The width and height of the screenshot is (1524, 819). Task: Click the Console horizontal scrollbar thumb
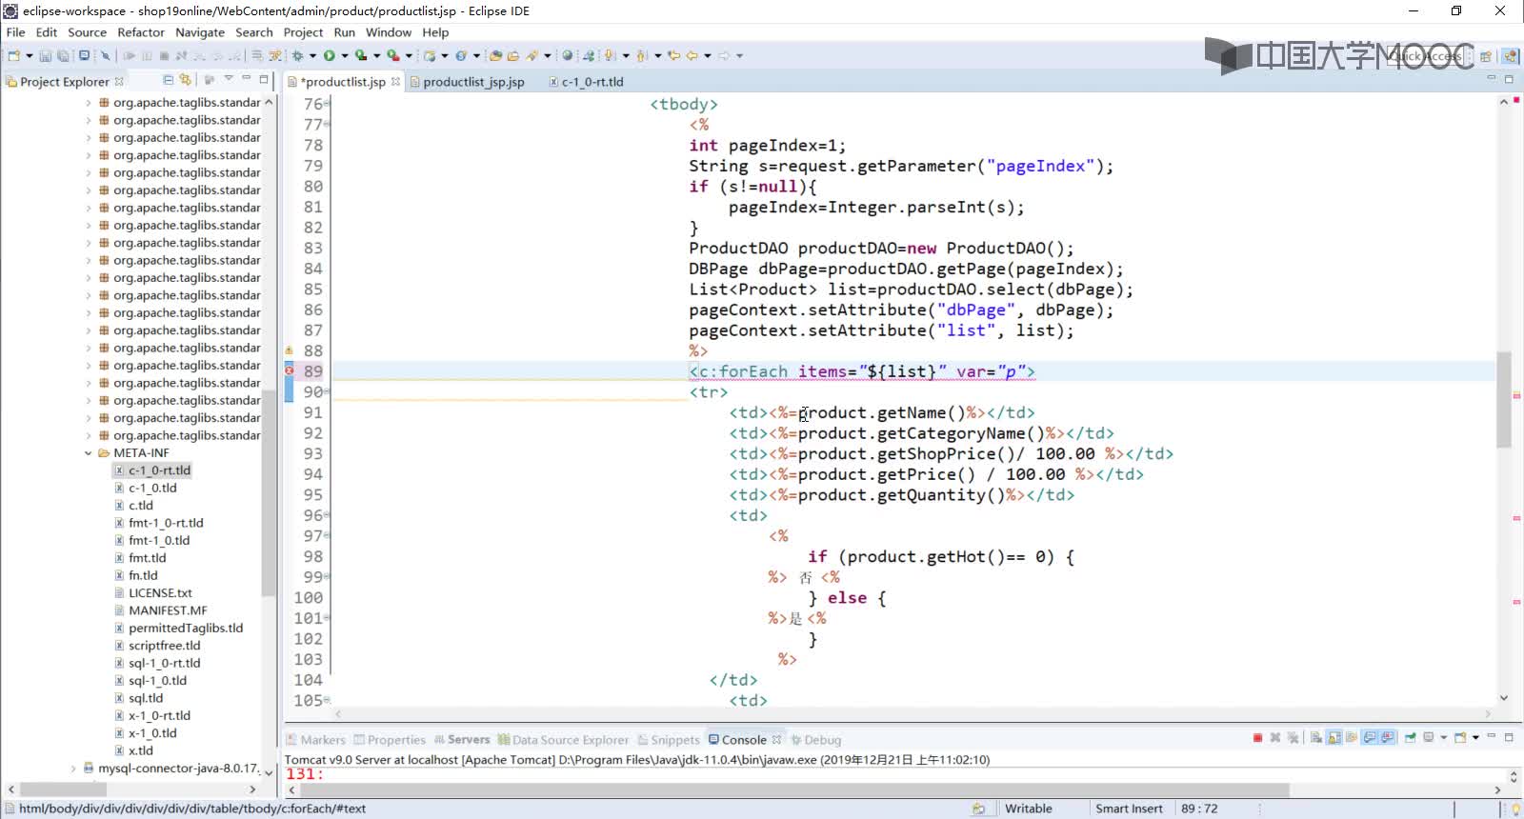tap(795, 790)
